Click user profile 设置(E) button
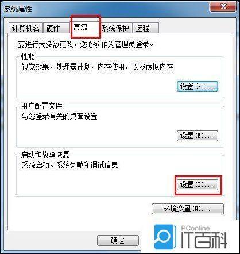The height and width of the screenshot is (254, 240). pyautogui.click(x=198, y=136)
